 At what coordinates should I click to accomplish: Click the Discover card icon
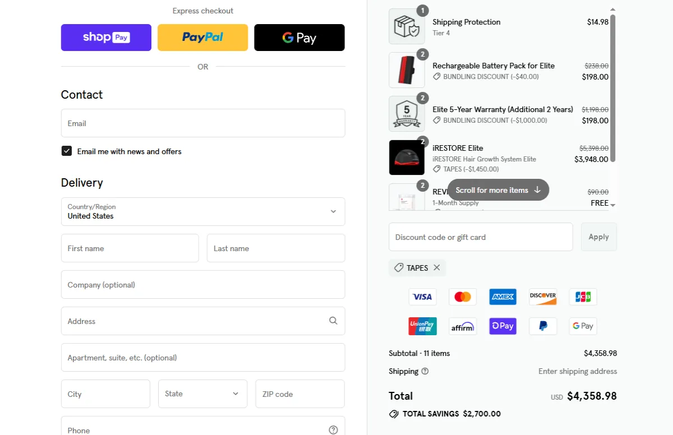click(x=543, y=297)
